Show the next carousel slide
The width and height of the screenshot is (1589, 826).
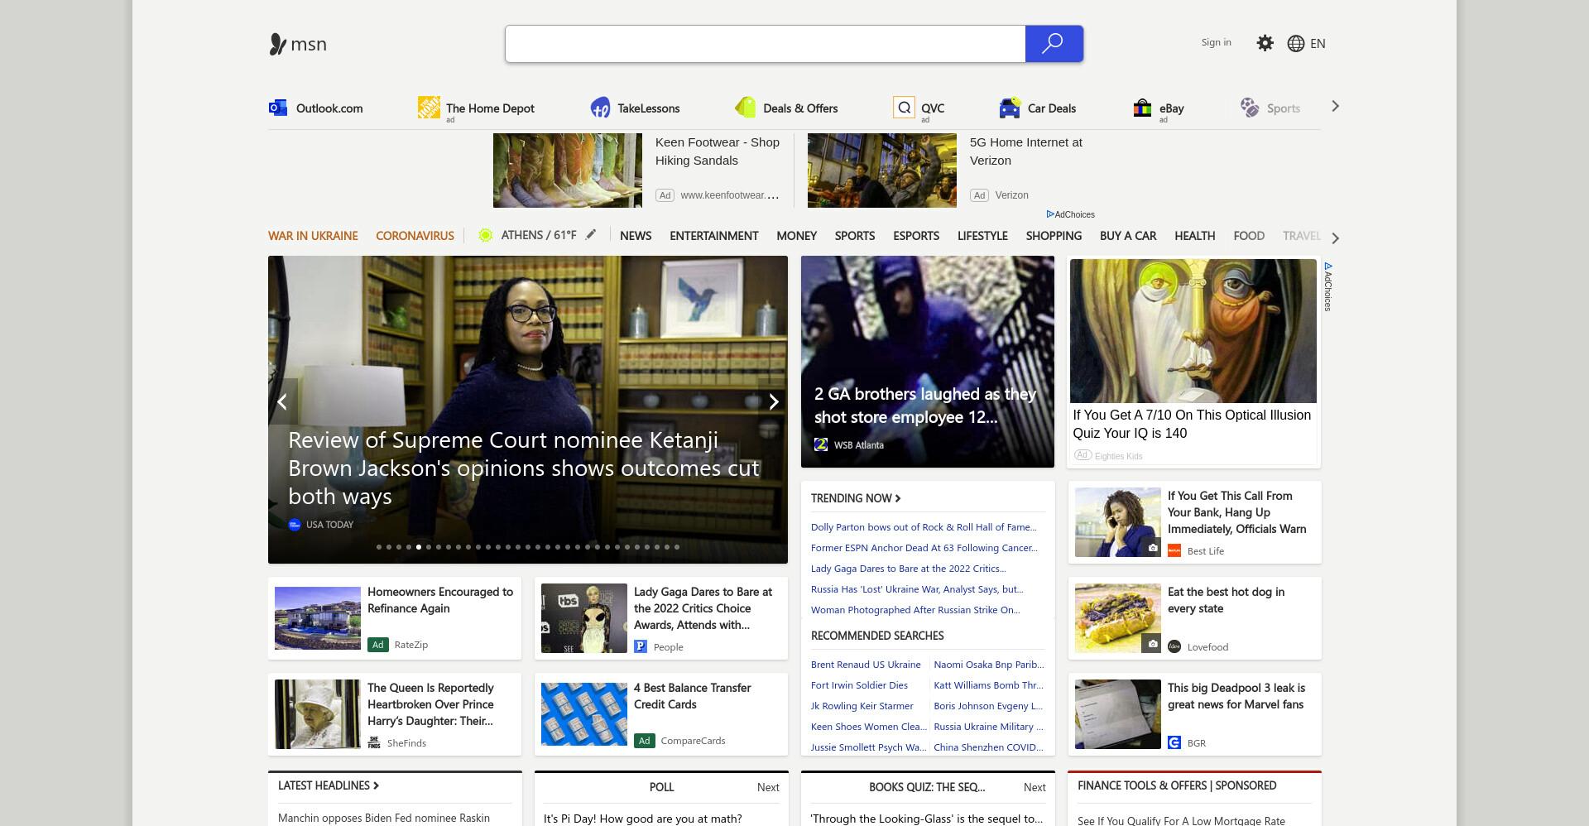[773, 401]
